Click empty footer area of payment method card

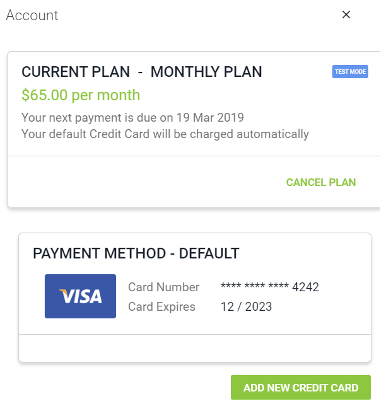(x=195, y=348)
